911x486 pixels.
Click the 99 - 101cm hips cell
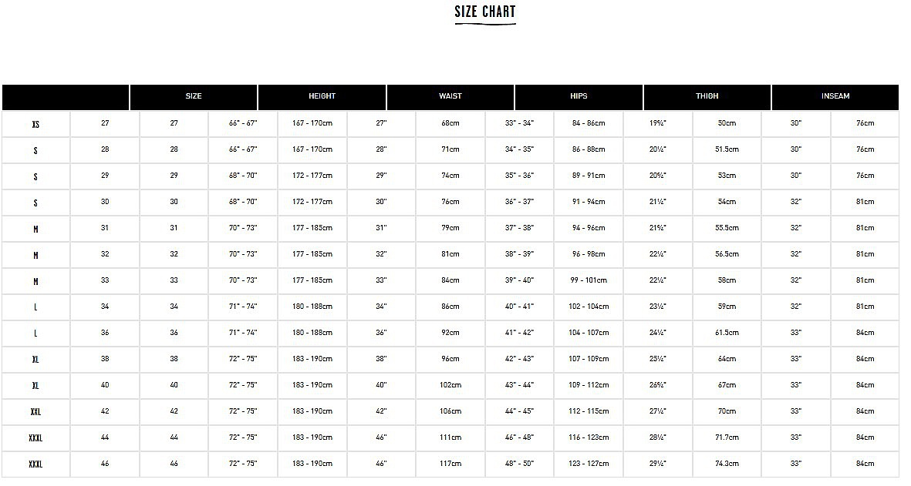click(x=589, y=280)
